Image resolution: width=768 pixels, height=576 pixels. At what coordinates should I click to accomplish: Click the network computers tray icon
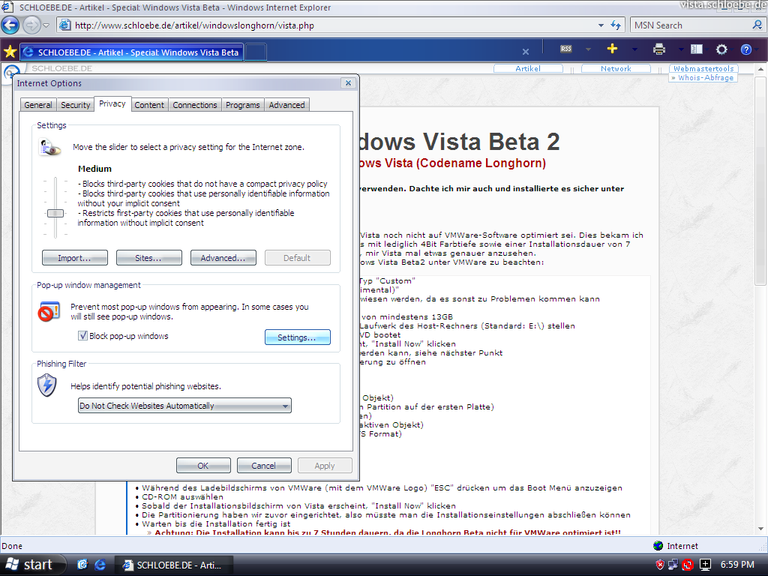coord(673,565)
